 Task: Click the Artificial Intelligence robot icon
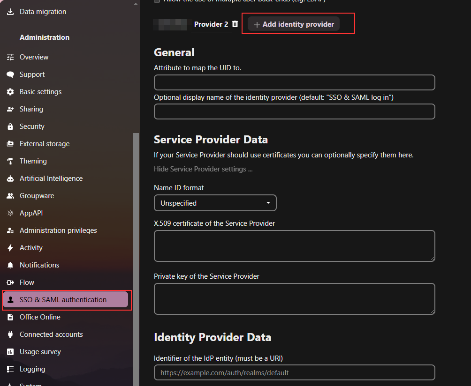[x=10, y=178]
